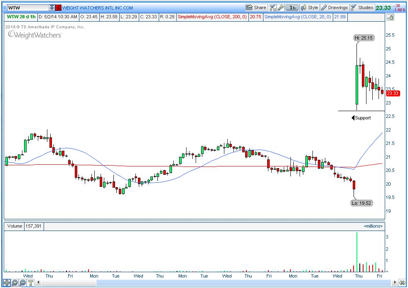Select the pan crosshair tool
Viewport: 408px width, 288px height.
(7, 283)
